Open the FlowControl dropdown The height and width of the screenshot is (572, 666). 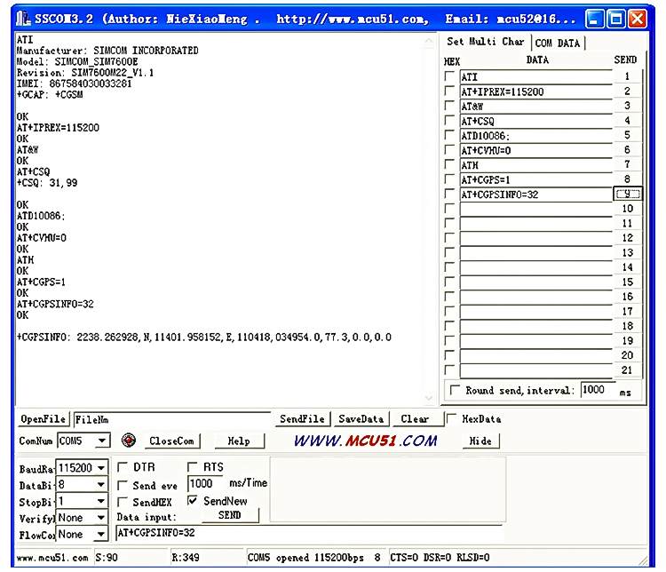tap(101, 534)
